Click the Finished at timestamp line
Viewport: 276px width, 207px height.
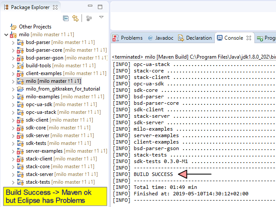pos(181,194)
